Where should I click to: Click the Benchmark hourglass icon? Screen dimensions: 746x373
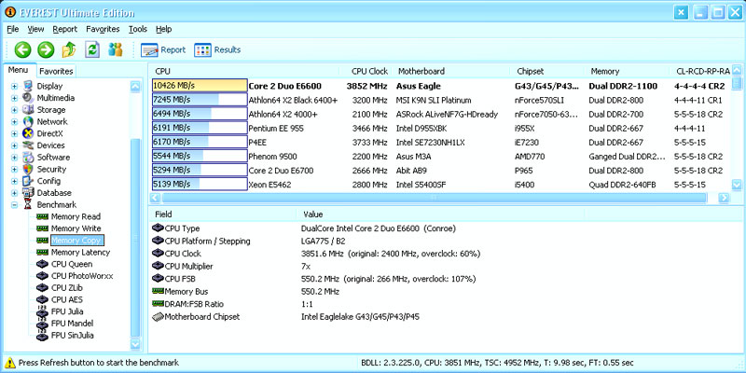[x=29, y=205]
